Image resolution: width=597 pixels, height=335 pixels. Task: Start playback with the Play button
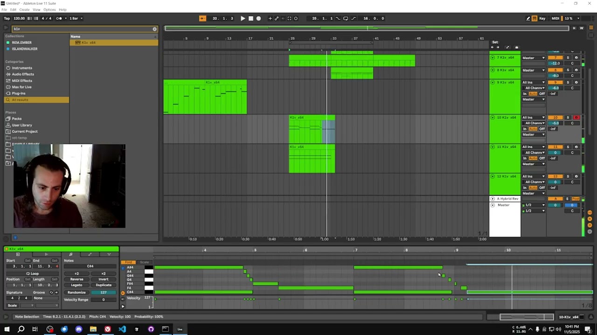pyautogui.click(x=243, y=19)
